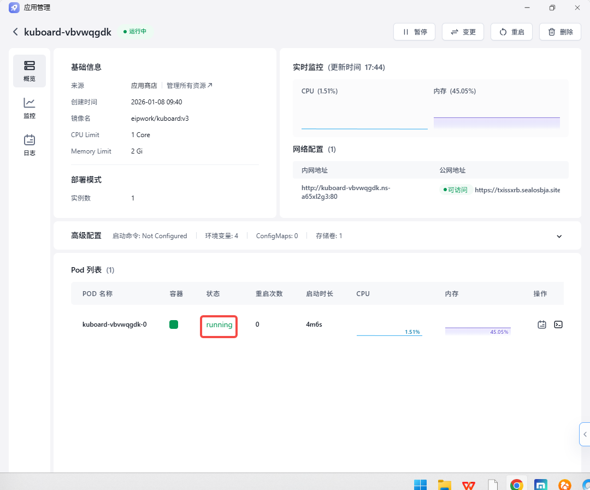Click 启动命令: Not Configured entry
Viewport: 590px width, 490px height.
tap(150, 236)
